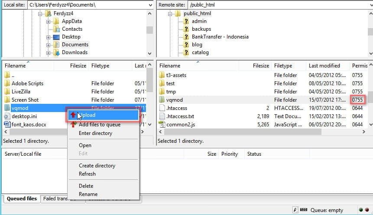Click the admin folder question-mark icon
Viewport: 373px width, 215px height.
[x=186, y=21]
